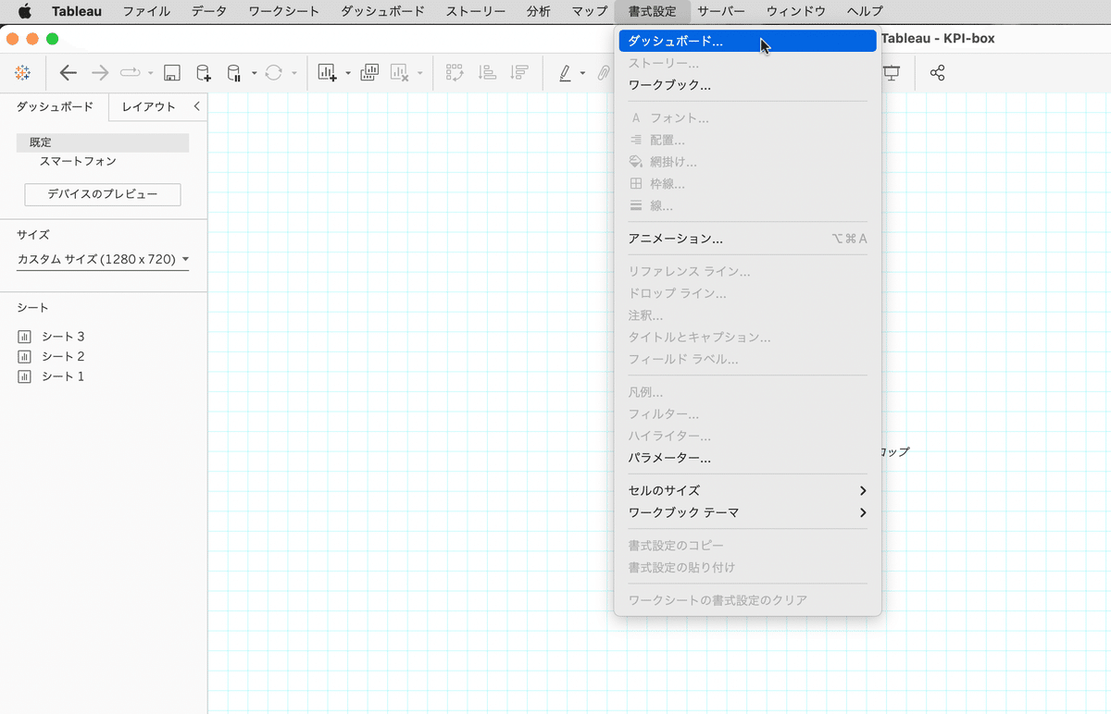Choose ワークブック... in the format menu
This screenshot has height=714, width=1111.
[747, 85]
